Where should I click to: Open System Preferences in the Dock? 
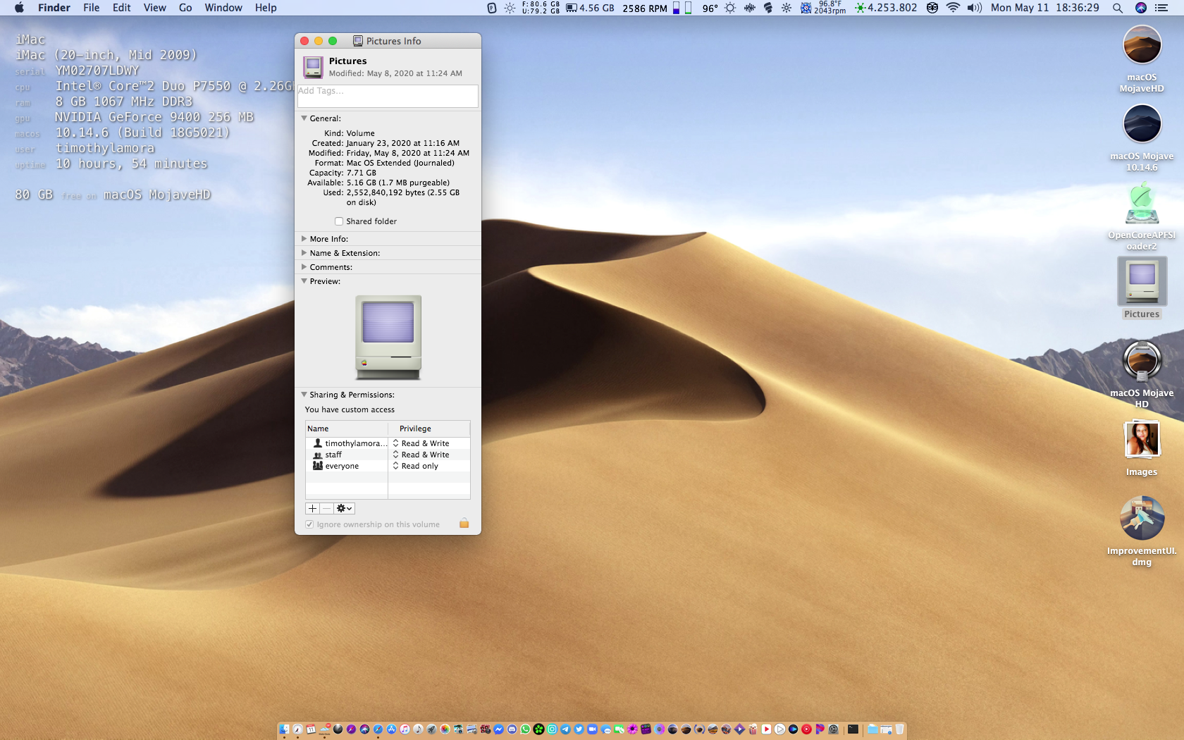pyautogui.click(x=833, y=729)
